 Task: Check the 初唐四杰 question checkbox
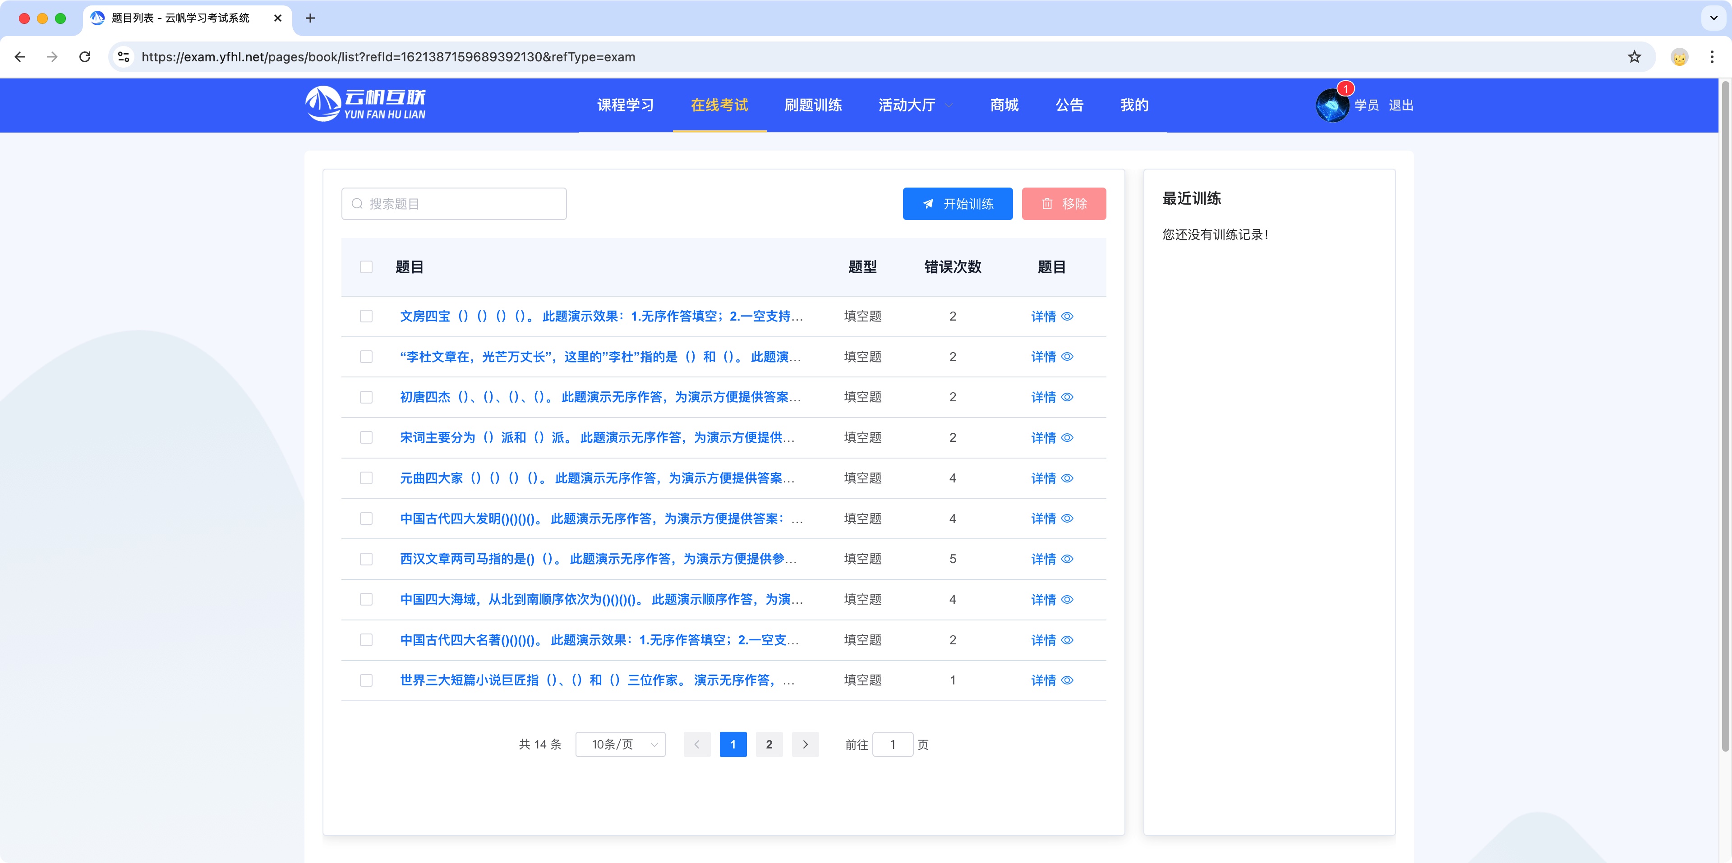pyautogui.click(x=366, y=397)
